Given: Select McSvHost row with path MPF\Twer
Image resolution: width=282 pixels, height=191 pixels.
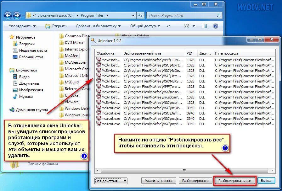Looking at the screenshot, I should click(x=185, y=87).
